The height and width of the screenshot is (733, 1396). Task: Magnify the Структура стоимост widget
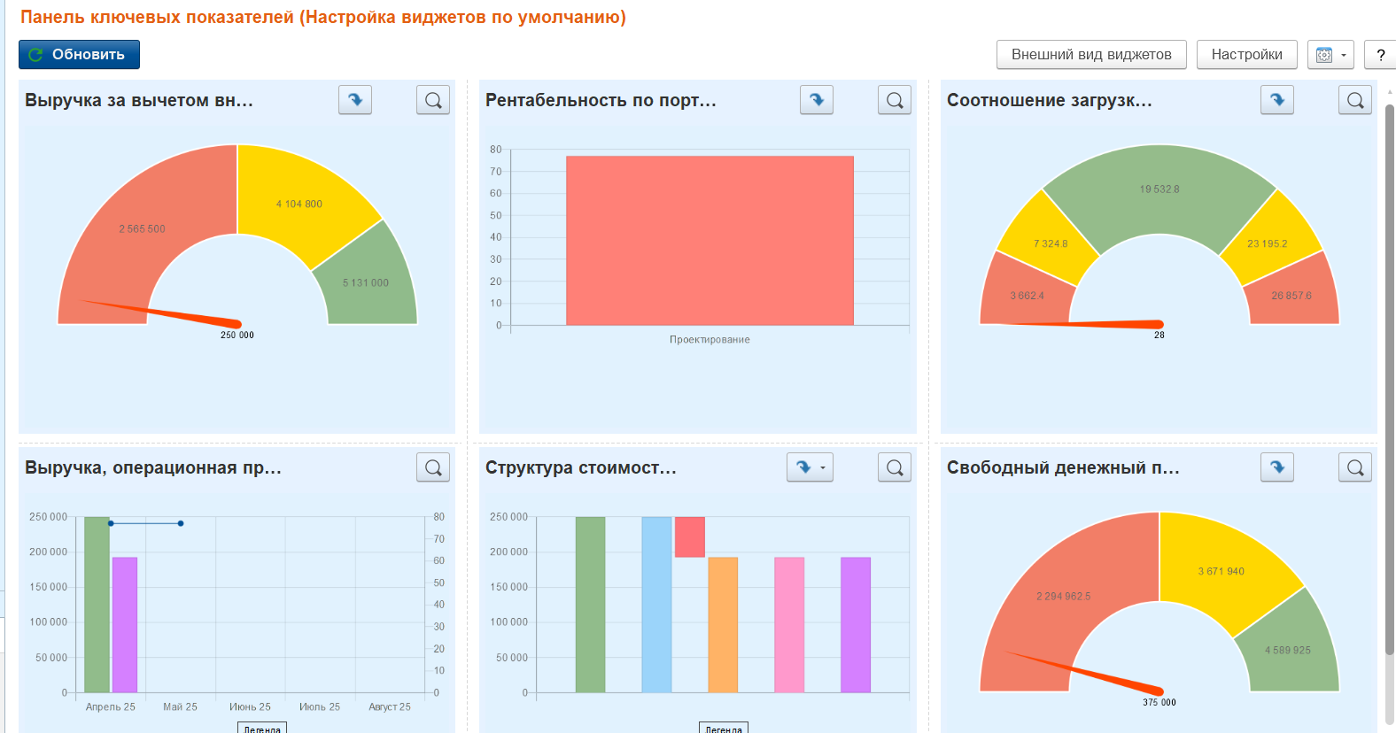click(895, 467)
